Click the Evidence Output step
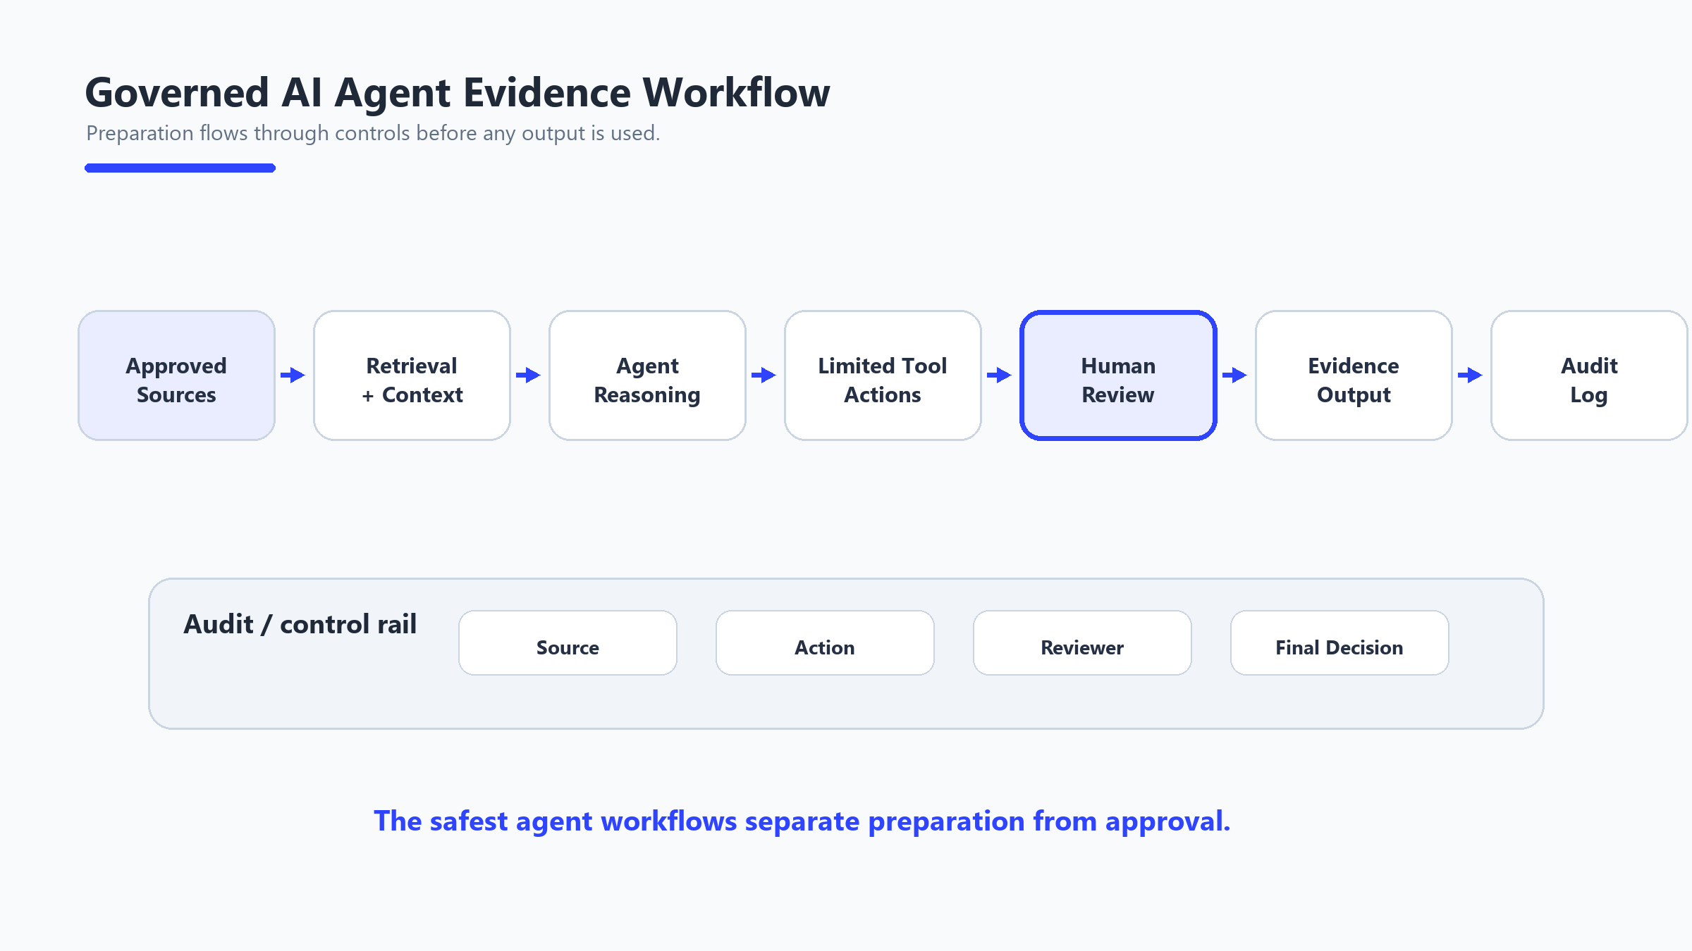This screenshot has height=951, width=1692. 1354,375
